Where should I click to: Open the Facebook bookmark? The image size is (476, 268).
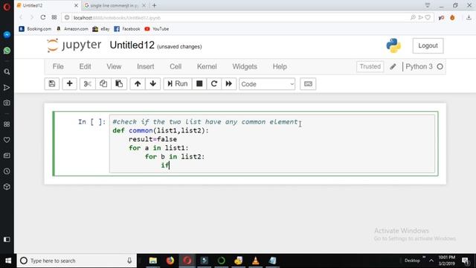127,29
